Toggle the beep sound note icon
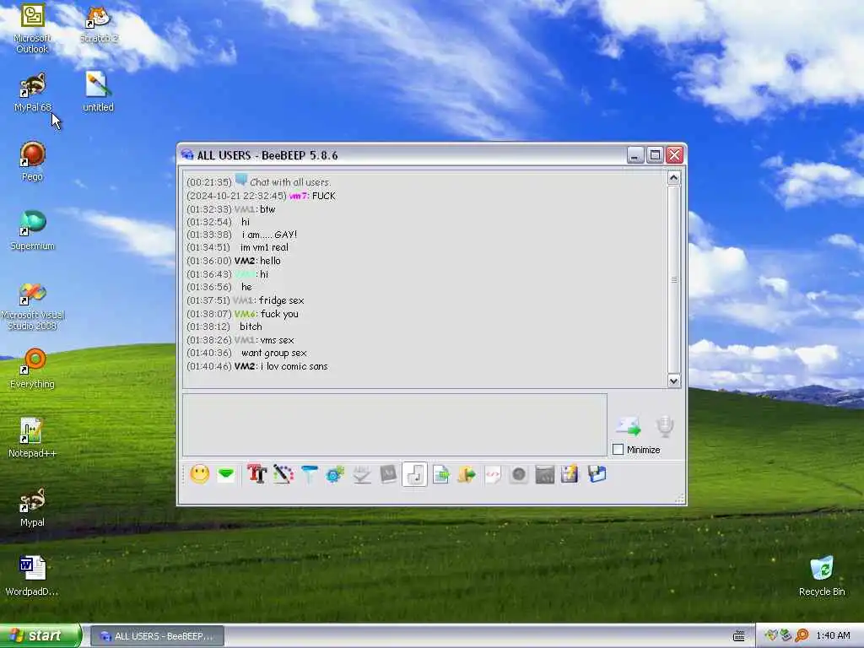 414,474
